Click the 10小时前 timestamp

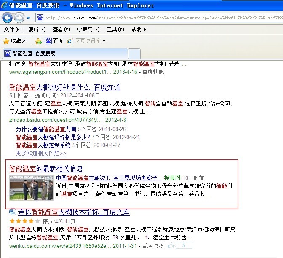[193, 178]
